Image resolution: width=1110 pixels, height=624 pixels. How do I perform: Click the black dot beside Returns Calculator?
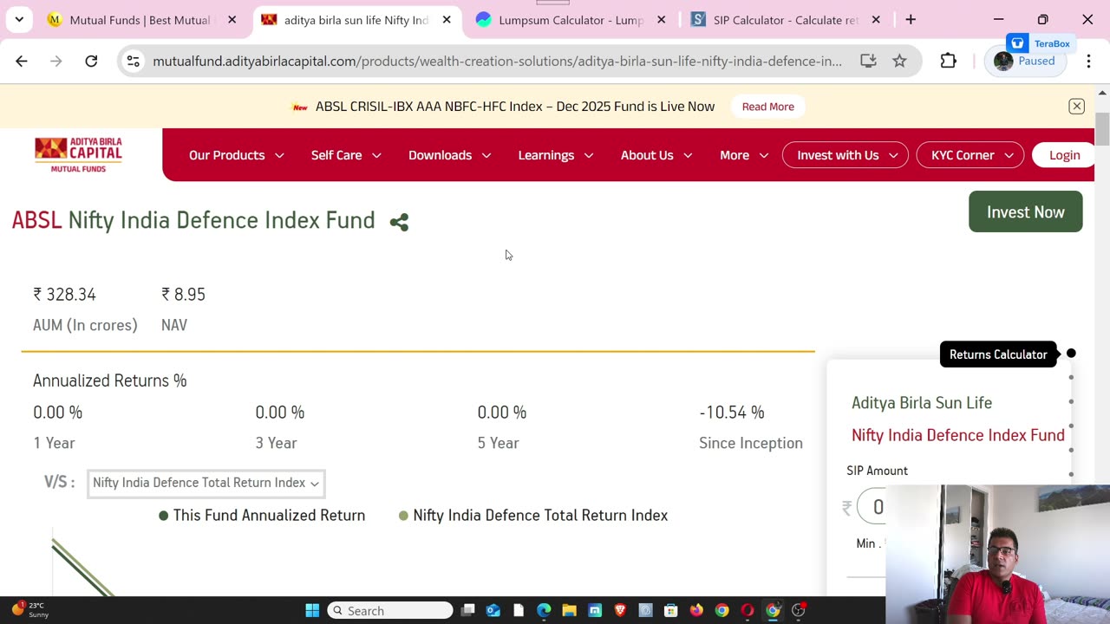coord(1071,354)
